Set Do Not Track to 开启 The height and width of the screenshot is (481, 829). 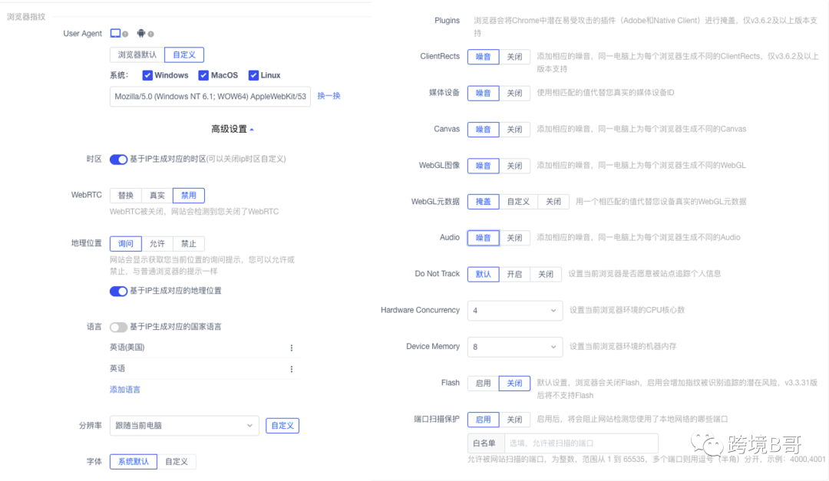(514, 275)
